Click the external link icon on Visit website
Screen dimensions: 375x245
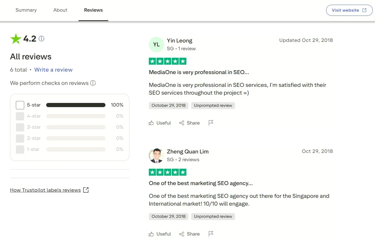coord(364,10)
